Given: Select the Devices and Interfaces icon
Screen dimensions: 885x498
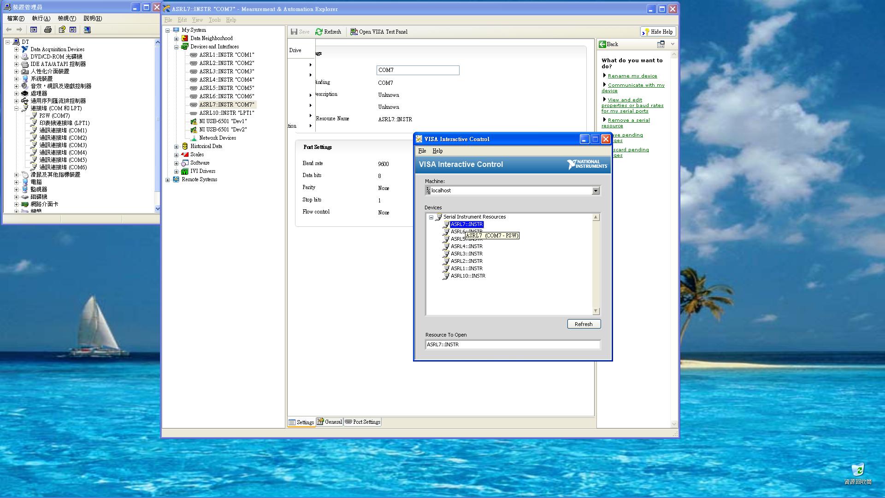Looking at the screenshot, I should click(x=185, y=47).
